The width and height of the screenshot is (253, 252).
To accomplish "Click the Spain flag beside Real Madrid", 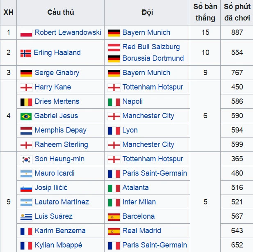I will pos(114,231).
